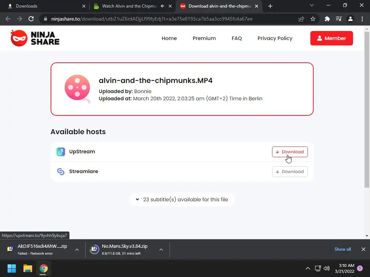370x277 pixels.
Task: Open the Home menu link
Action: (x=169, y=38)
